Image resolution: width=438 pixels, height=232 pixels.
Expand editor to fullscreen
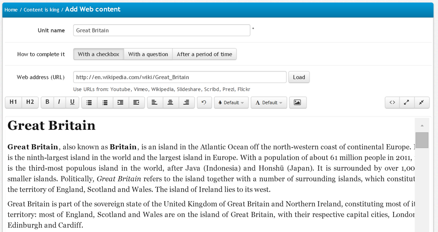click(x=406, y=103)
